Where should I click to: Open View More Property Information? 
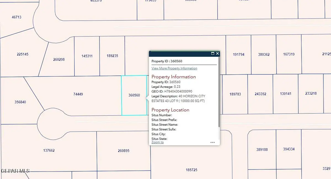(174, 68)
